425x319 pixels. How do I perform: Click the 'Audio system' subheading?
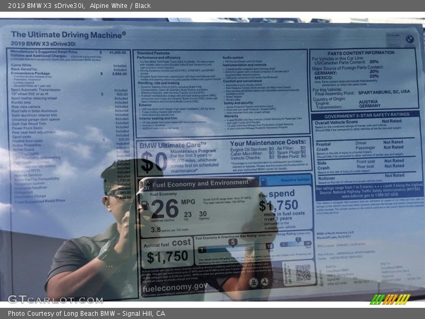pyautogui.click(x=233, y=57)
